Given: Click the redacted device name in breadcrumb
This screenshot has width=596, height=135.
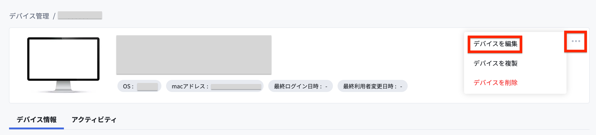Looking at the screenshot, I should 80,15.
